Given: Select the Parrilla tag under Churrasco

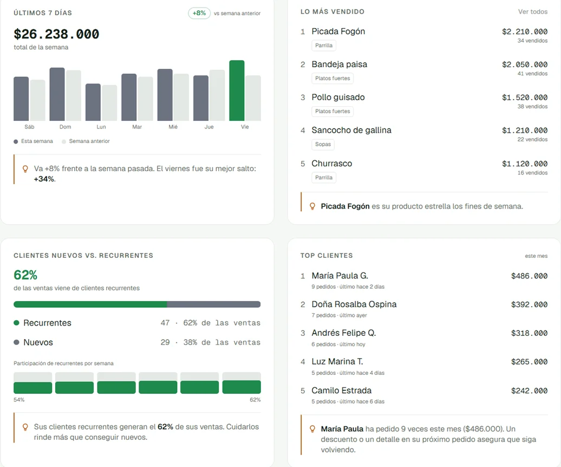Looking at the screenshot, I should (324, 178).
